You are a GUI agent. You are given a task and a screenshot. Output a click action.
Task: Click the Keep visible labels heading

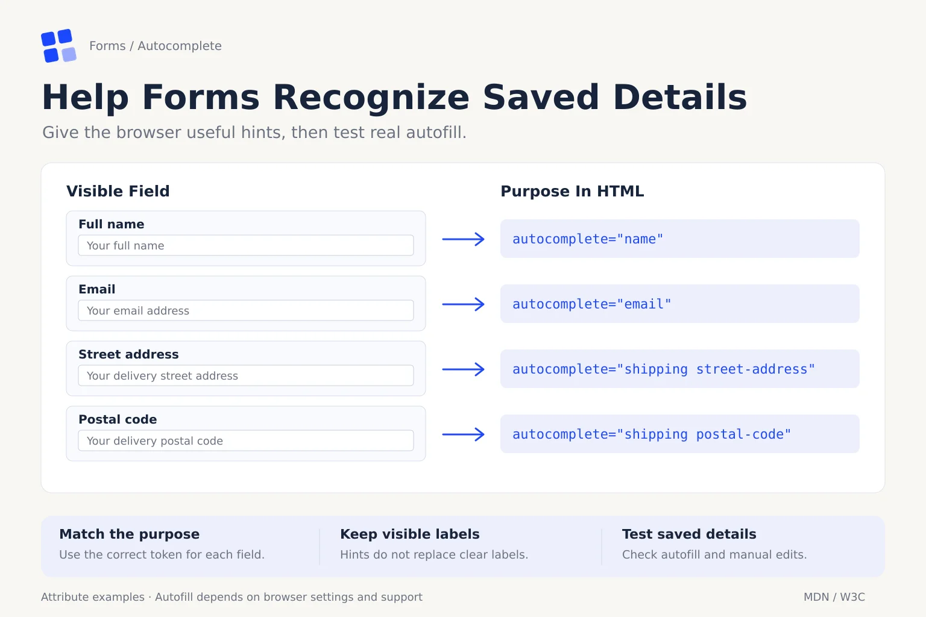click(x=410, y=534)
